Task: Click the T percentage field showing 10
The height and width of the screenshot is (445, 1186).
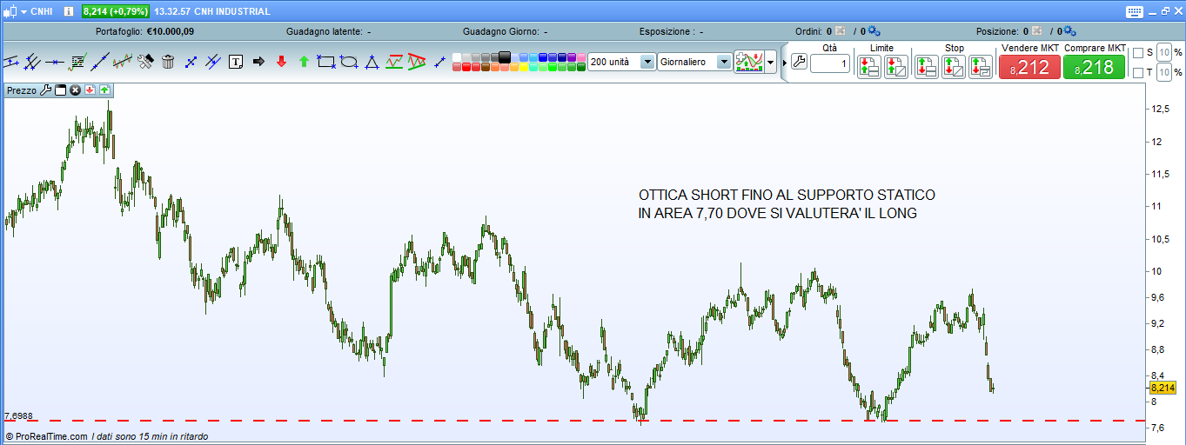Action: pyautogui.click(x=1164, y=72)
